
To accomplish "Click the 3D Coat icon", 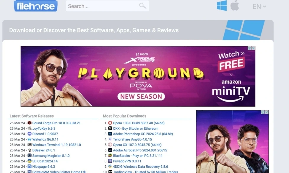I will pos(30,161).
